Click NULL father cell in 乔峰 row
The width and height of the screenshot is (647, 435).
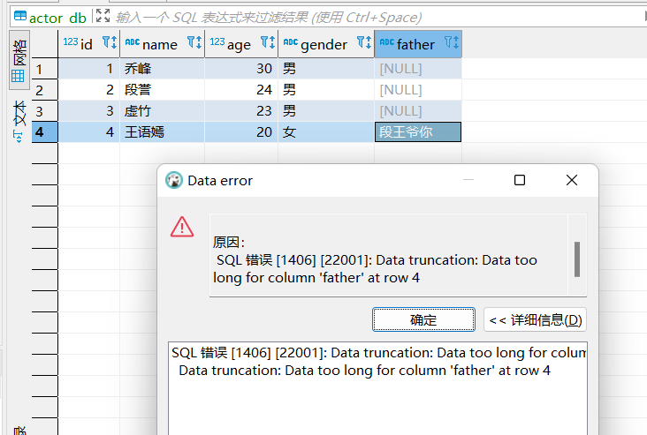point(418,68)
